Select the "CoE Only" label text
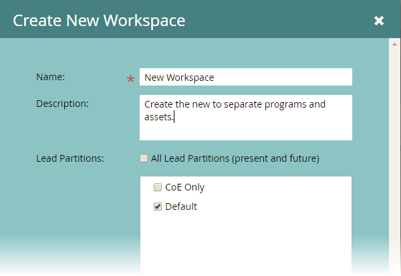The image size is (401, 276). (184, 188)
